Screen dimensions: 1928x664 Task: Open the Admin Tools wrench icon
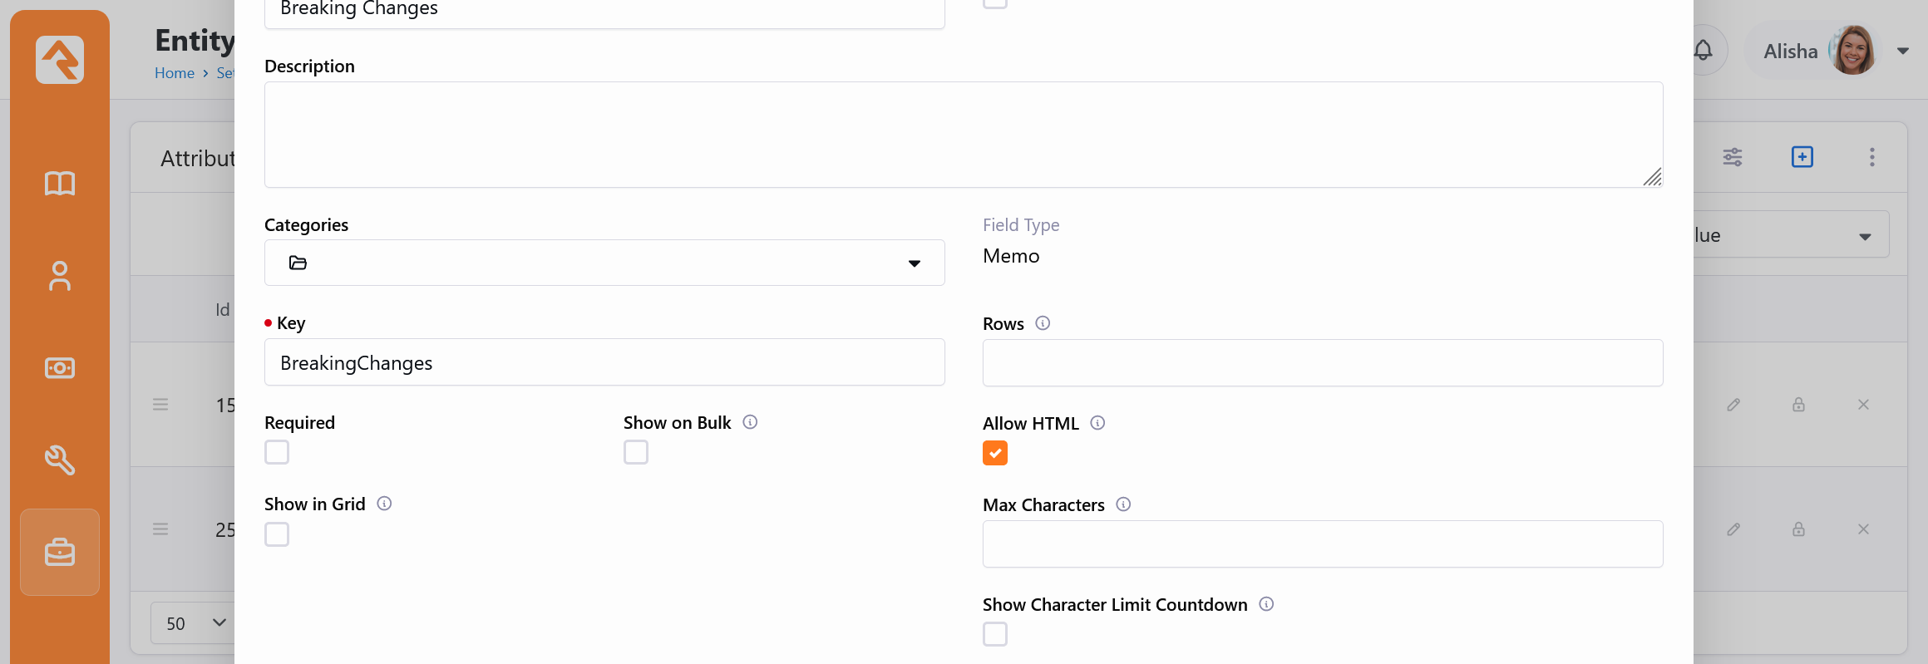[x=60, y=460]
